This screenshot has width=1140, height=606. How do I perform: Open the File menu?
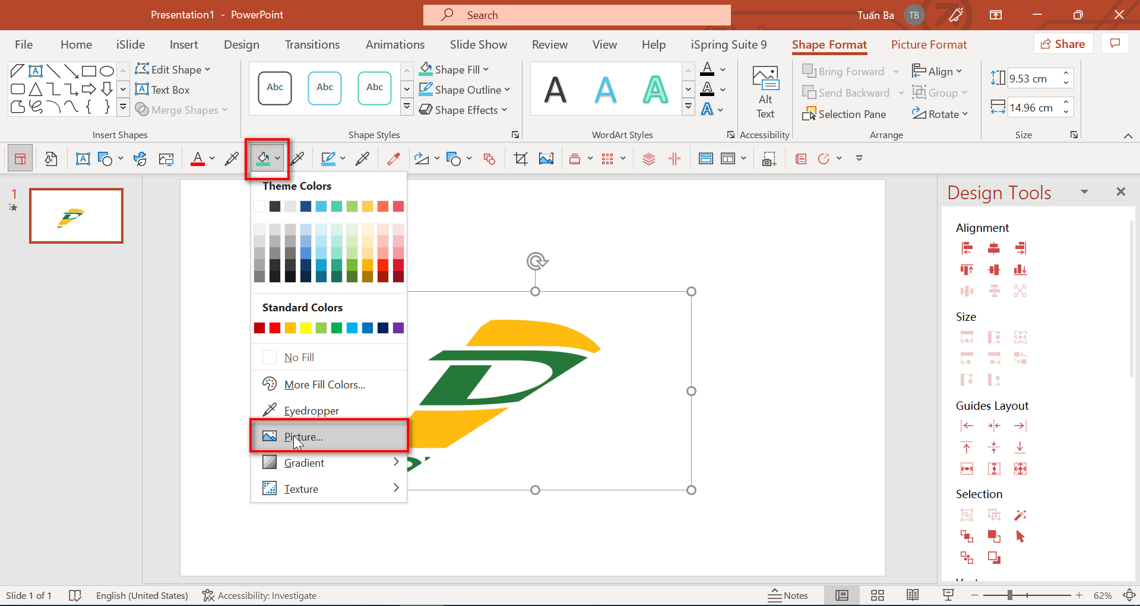coord(24,44)
